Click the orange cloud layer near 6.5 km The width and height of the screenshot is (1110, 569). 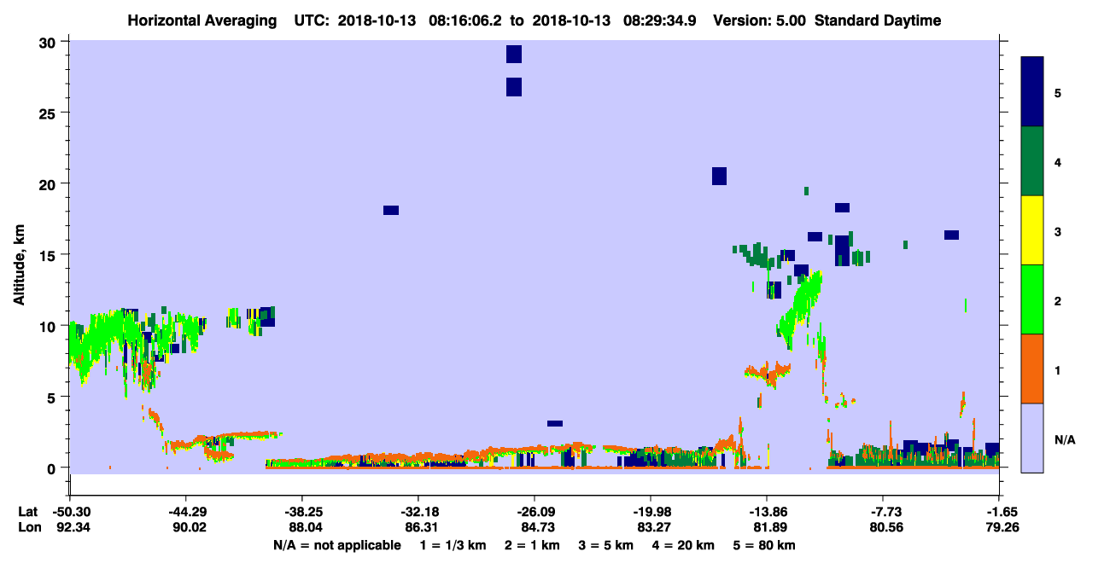pyautogui.click(x=767, y=371)
